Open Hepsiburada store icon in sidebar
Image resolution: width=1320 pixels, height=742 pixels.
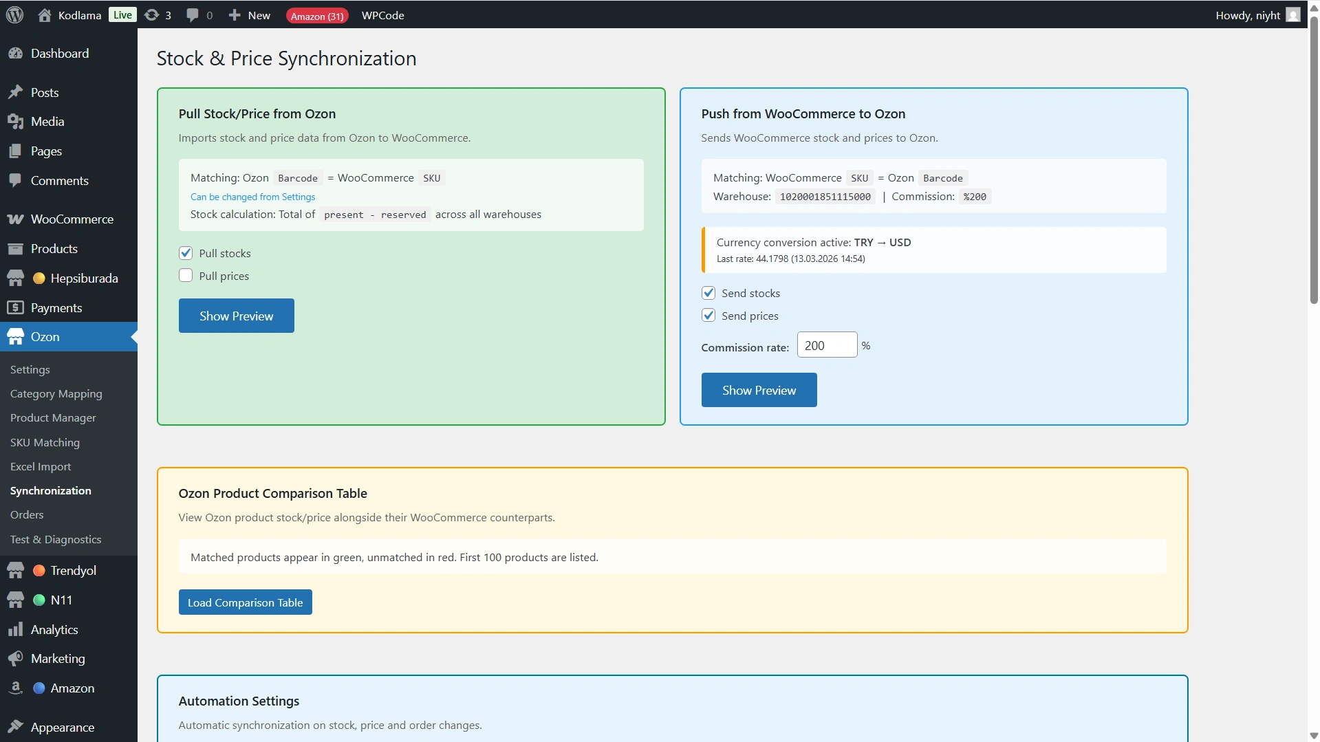15,279
